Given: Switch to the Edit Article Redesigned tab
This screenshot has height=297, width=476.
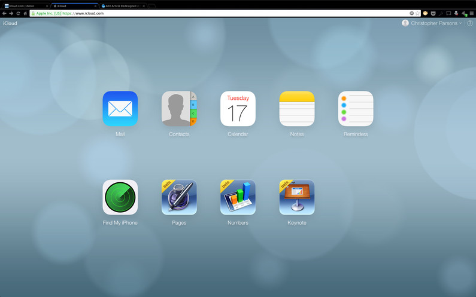Looking at the screenshot, I should [122, 6].
